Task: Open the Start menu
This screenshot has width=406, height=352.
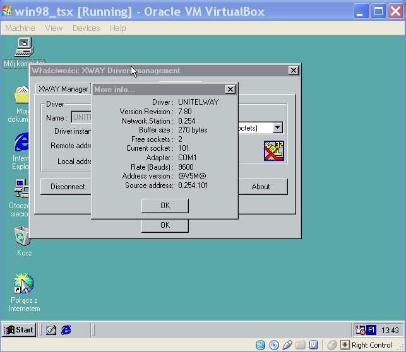Action: (19, 330)
